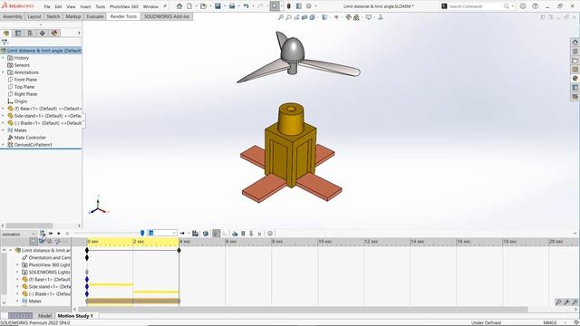This screenshot has height=326, width=580.
Task: Click the Rebuild traffic light icon
Action: 289,6
